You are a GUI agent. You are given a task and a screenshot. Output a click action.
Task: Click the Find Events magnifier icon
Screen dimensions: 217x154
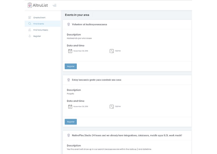[30, 24]
